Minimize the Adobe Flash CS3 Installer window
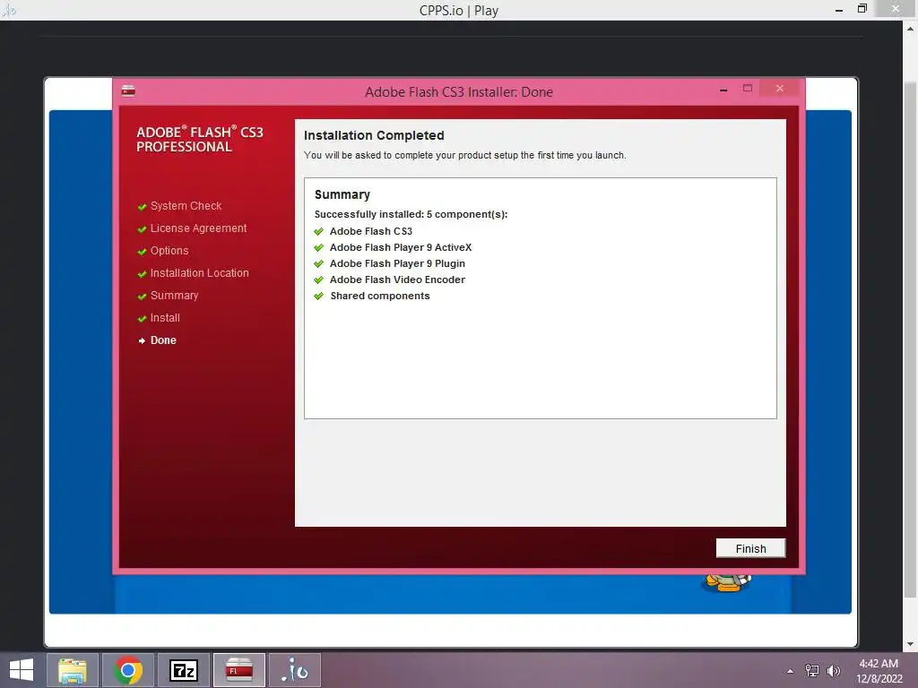The height and width of the screenshot is (688, 918). (x=723, y=89)
